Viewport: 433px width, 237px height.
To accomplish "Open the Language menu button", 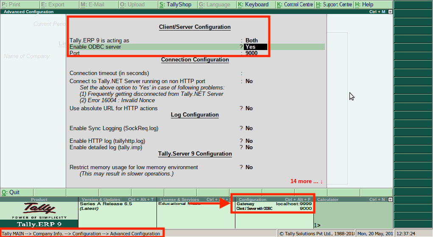I will (x=217, y=4).
